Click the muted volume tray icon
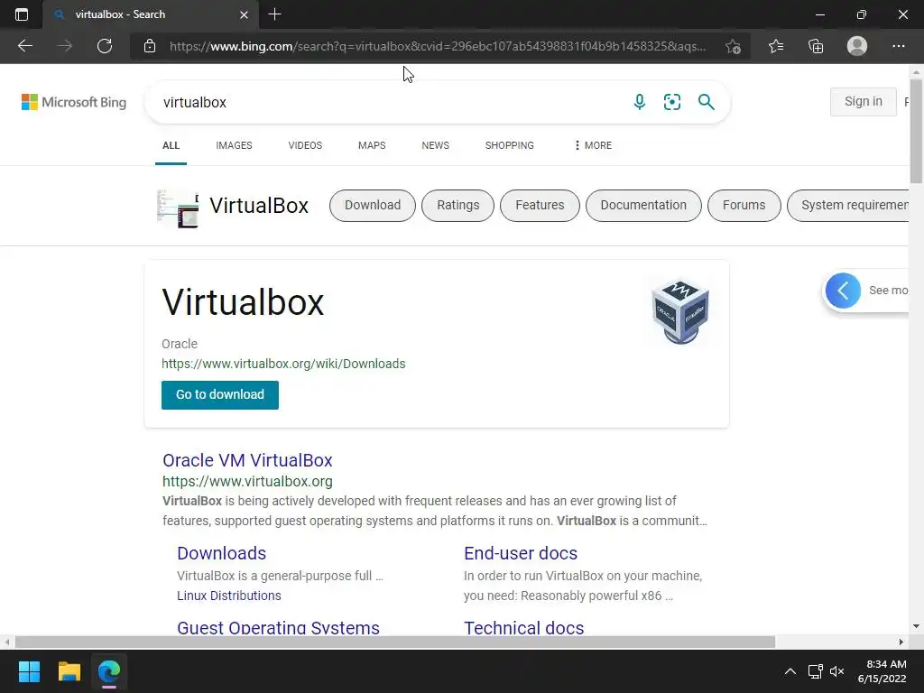Image resolution: width=924 pixels, height=693 pixels. (x=836, y=671)
